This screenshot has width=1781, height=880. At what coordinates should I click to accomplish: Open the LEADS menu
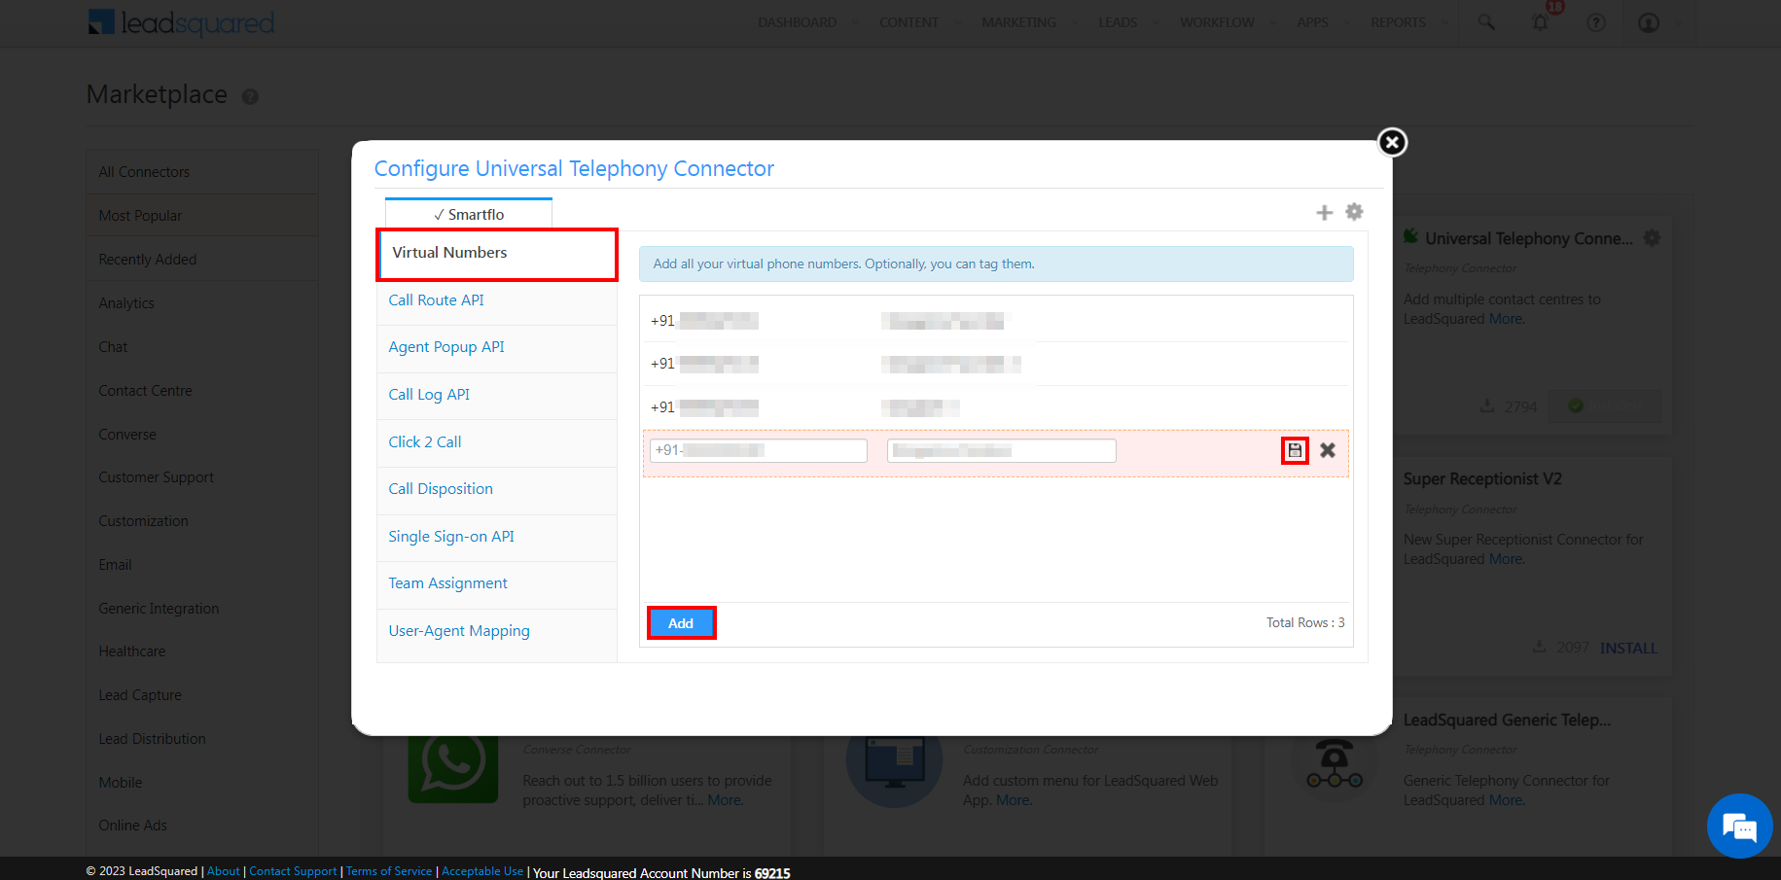pos(1118,22)
